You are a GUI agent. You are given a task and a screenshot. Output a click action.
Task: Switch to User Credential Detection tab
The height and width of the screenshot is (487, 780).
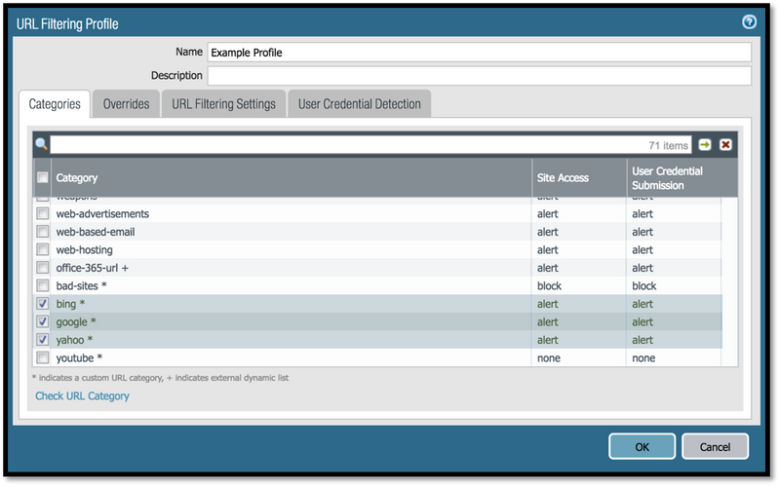point(359,104)
